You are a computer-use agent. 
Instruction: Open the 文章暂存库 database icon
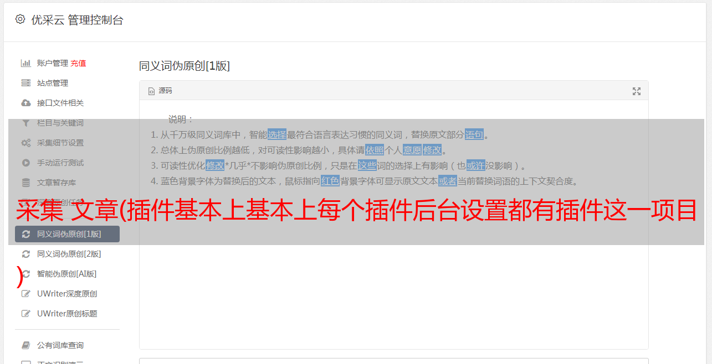25,183
